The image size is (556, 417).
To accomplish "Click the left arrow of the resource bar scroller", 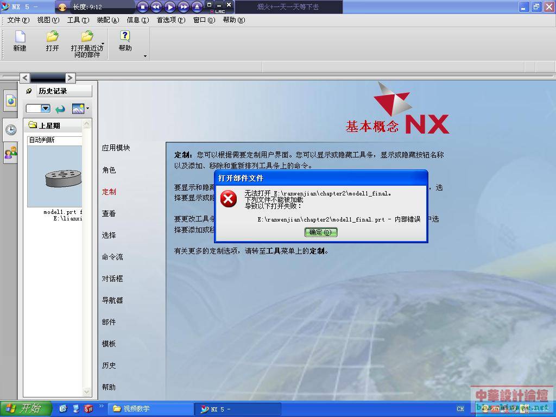I will coord(24,78).
